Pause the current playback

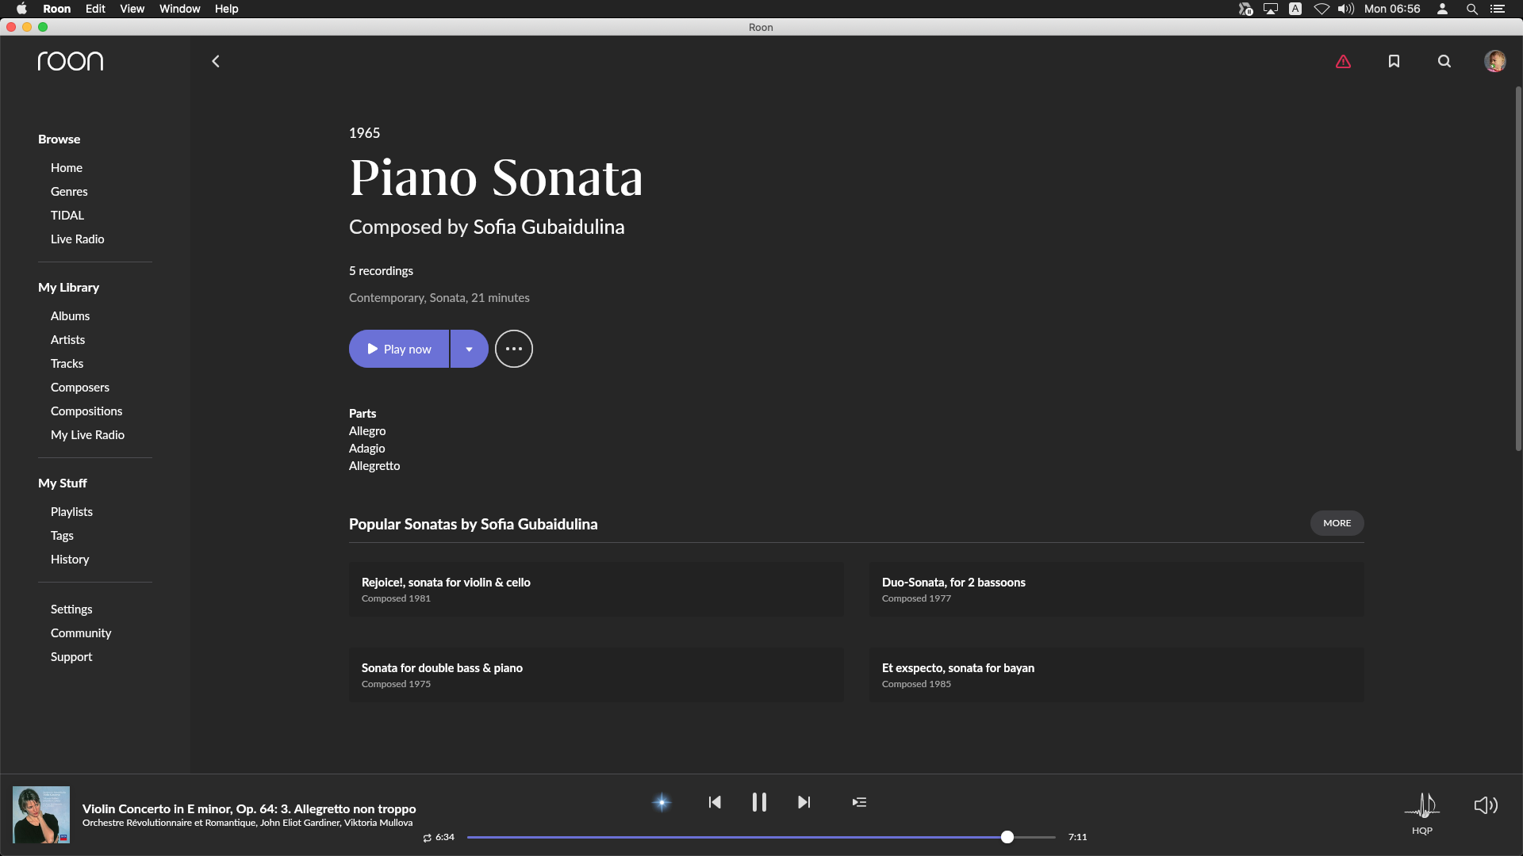(x=759, y=802)
